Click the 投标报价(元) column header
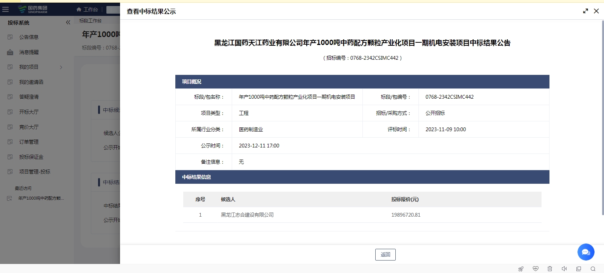The image size is (604, 273). pos(405,199)
